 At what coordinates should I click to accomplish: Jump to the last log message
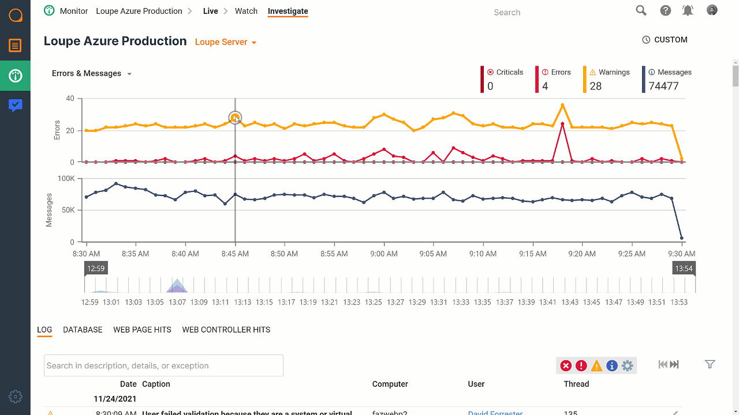click(x=674, y=364)
